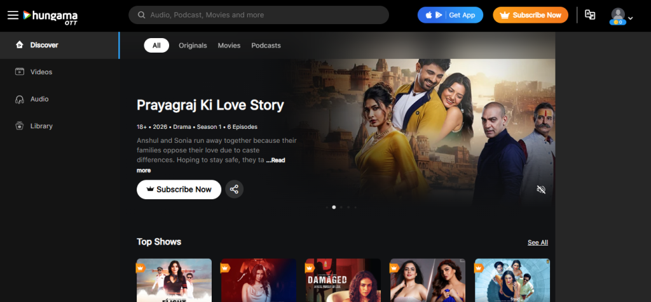Switch to the Podcasts tab
Image resolution: width=651 pixels, height=302 pixels.
tap(266, 46)
